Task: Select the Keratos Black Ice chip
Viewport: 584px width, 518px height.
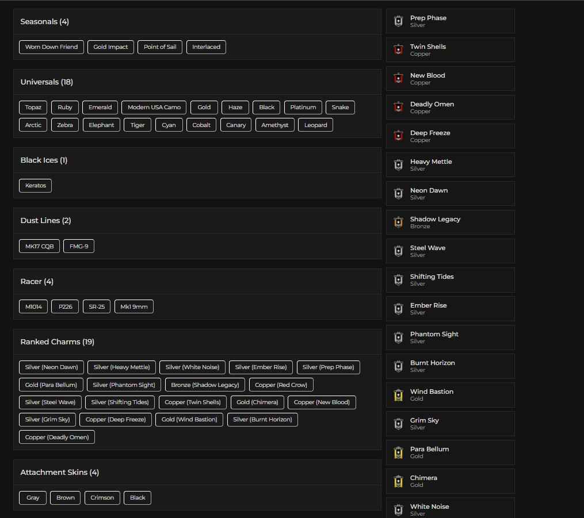Action: 35,185
